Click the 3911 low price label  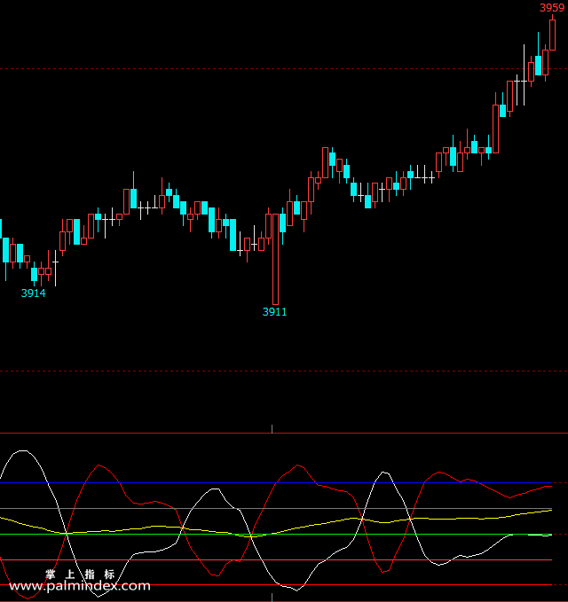coord(274,312)
